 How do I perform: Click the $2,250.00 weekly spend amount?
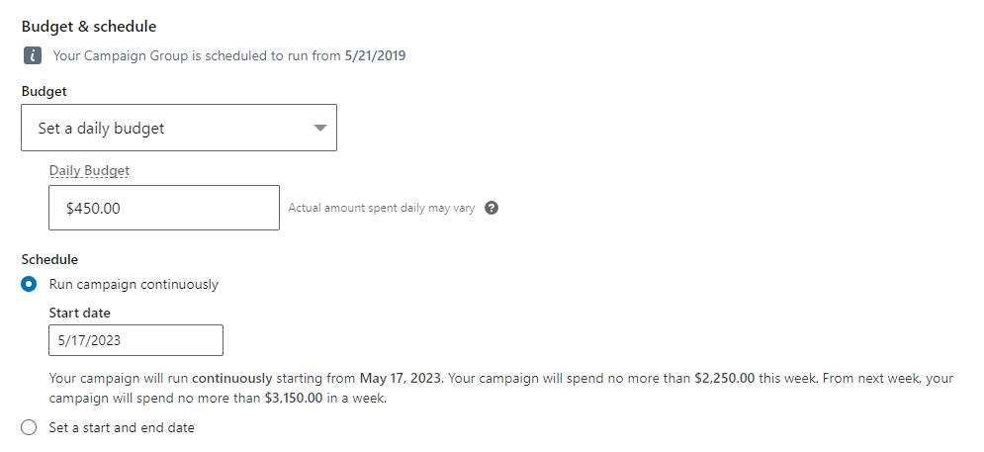(725, 379)
